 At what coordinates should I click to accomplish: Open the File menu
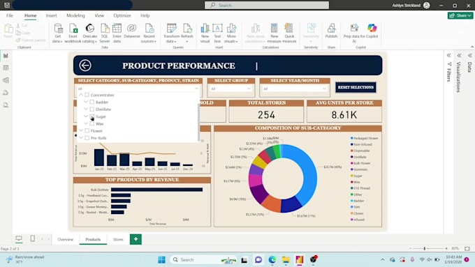coord(10,15)
